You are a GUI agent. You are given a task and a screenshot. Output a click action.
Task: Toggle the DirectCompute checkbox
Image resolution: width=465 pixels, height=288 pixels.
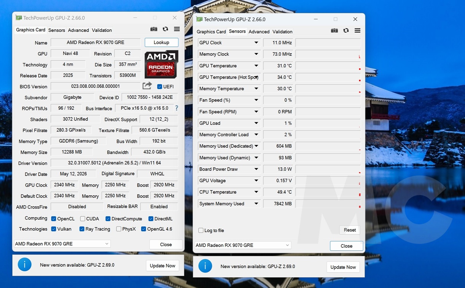[108, 218]
